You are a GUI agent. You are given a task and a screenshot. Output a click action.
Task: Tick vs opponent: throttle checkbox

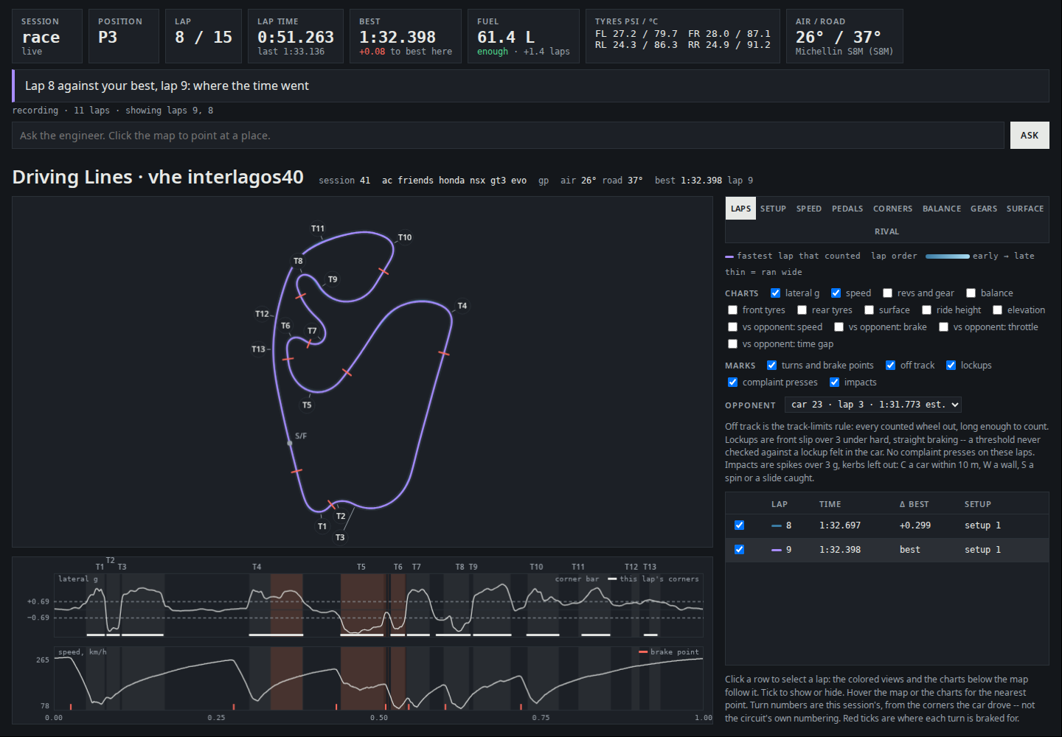pos(943,327)
